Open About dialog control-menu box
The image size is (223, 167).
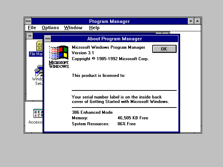click(48, 39)
